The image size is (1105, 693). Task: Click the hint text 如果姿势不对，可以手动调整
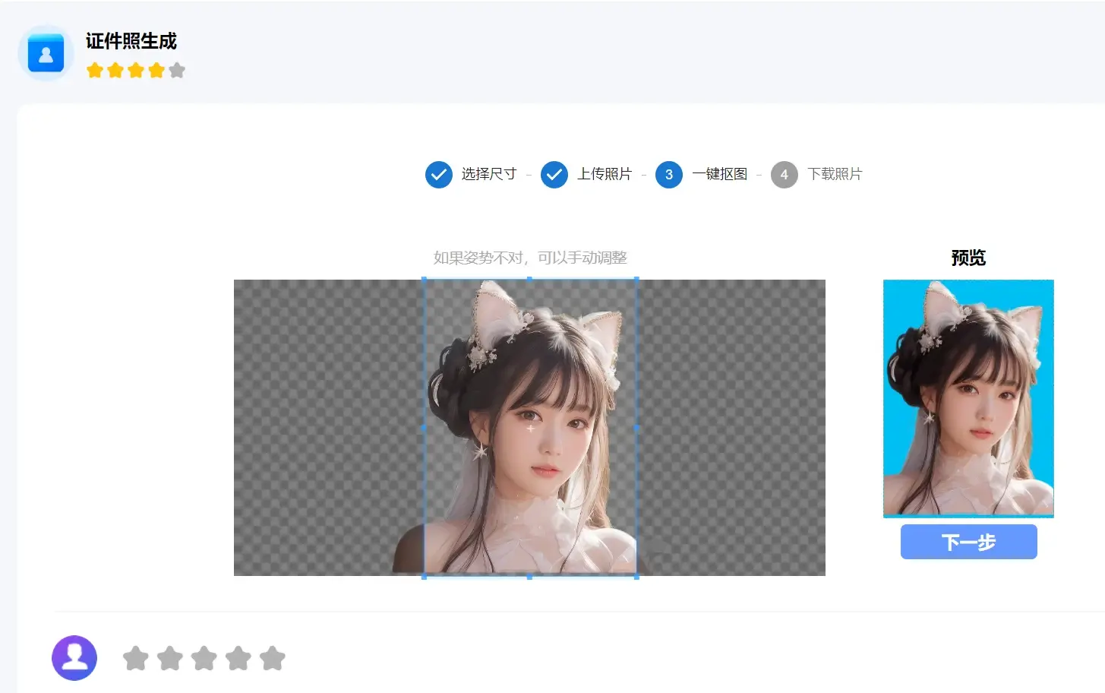click(x=530, y=258)
